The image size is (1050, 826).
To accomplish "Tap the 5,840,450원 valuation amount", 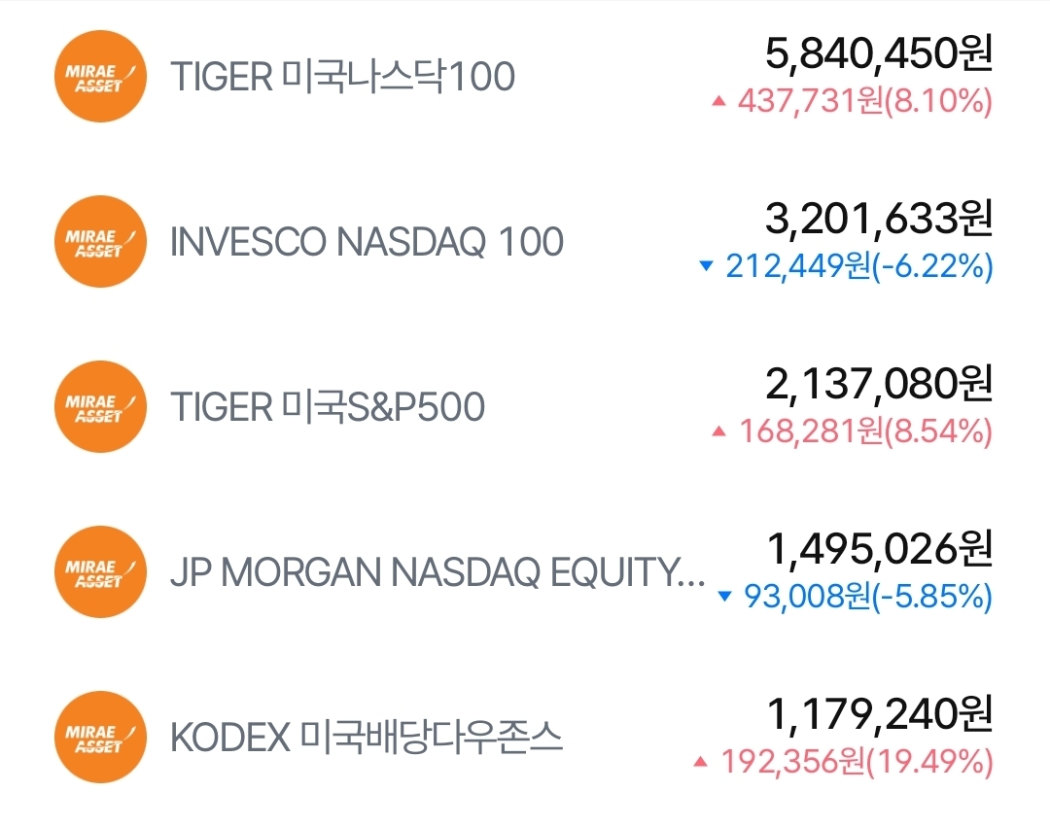I will click(879, 54).
